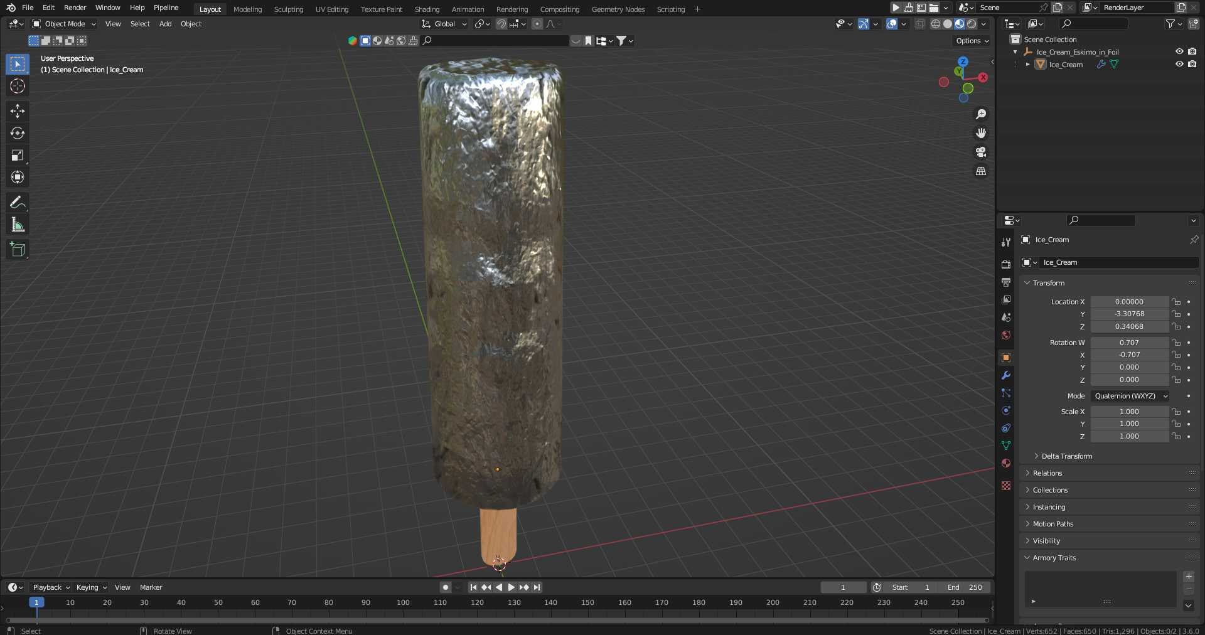The height and width of the screenshot is (635, 1205).
Task: Switch to the Shading workspace tab
Action: click(427, 9)
